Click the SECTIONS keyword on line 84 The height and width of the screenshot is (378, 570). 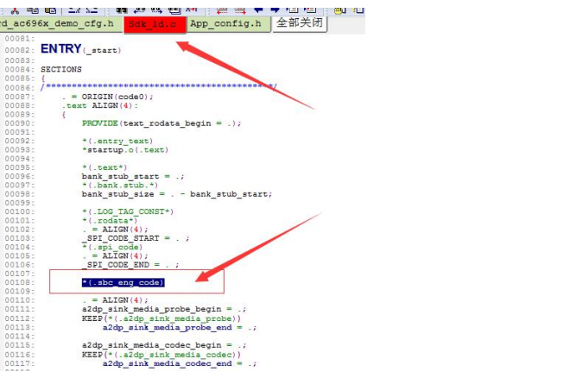(61, 69)
